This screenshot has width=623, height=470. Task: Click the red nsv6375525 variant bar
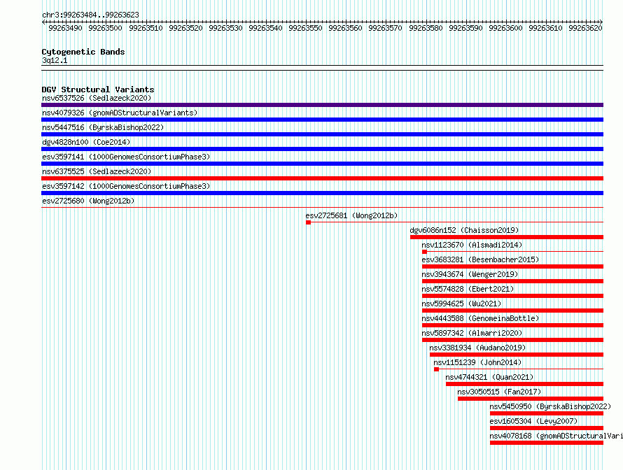pyautogui.click(x=322, y=178)
